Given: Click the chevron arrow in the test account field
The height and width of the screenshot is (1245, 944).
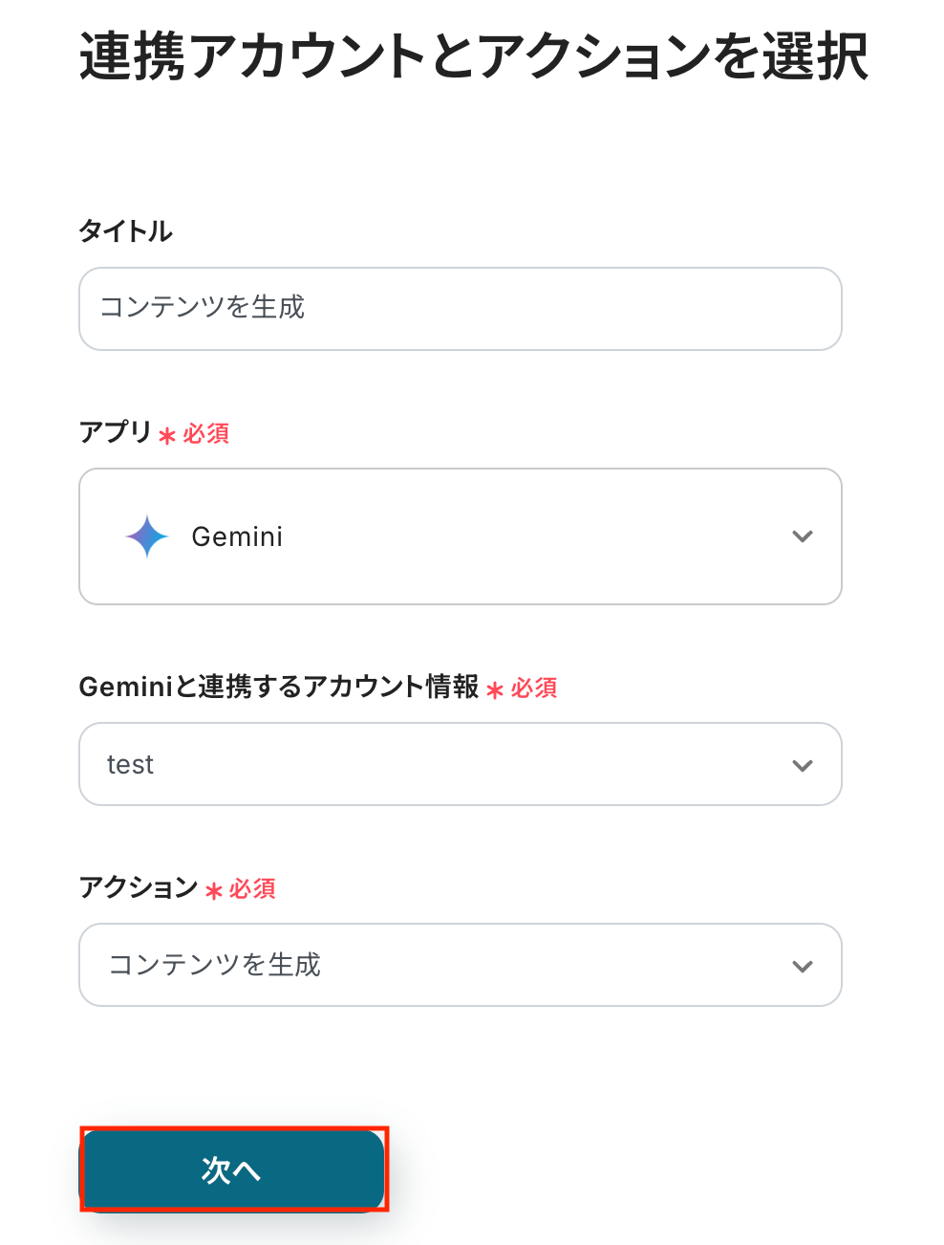Looking at the screenshot, I should (x=803, y=765).
